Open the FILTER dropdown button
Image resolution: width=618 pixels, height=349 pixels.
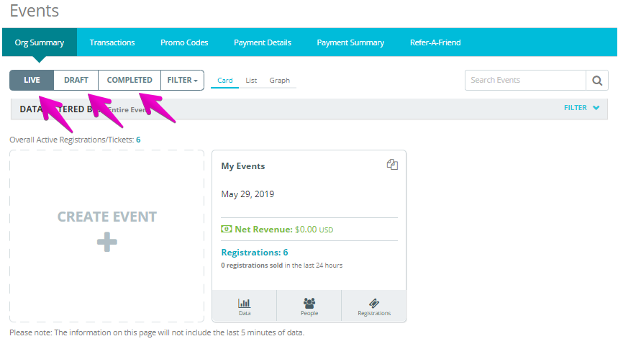coord(182,80)
